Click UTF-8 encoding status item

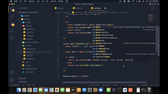(115, 85)
